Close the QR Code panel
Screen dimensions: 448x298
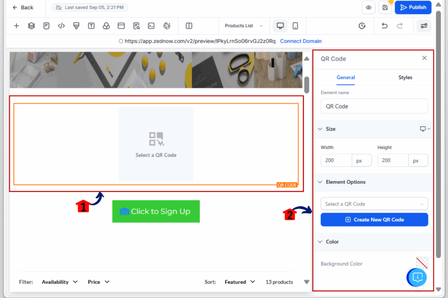[424, 58]
